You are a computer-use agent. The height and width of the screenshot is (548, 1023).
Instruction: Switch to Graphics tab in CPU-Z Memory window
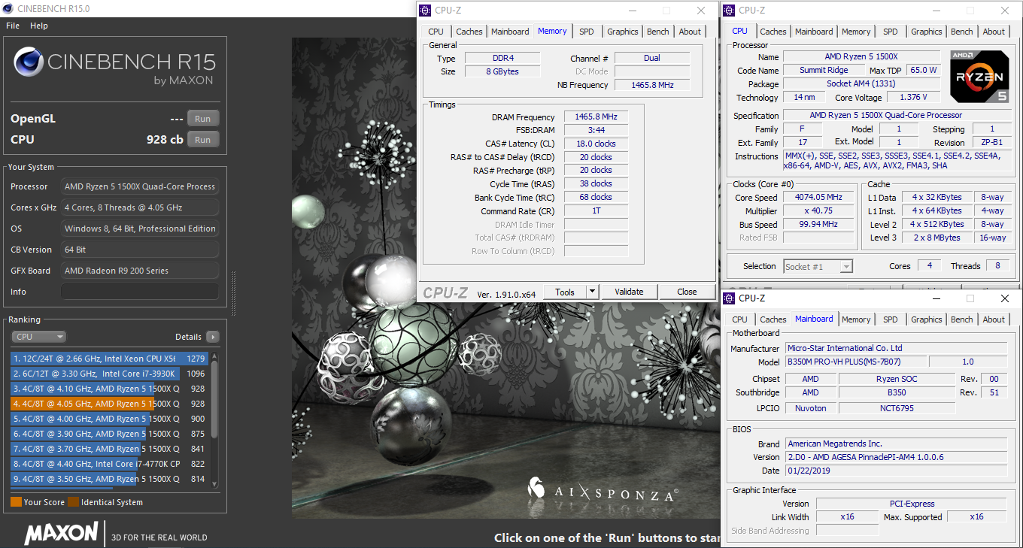pyautogui.click(x=623, y=32)
